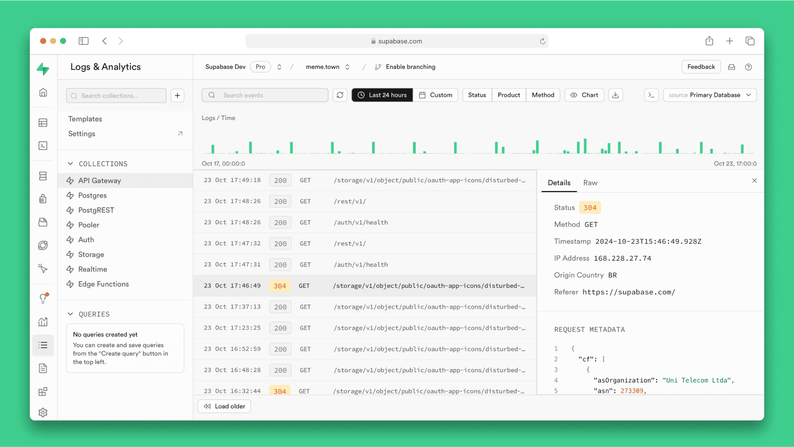The height and width of the screenshot is (447, 794).
Task: Open the SQL query terminal icon
Action: 652,95
